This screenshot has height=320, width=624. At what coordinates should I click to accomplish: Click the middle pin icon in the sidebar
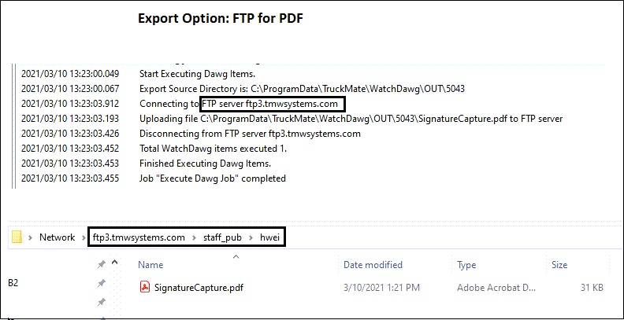[101, 283]
